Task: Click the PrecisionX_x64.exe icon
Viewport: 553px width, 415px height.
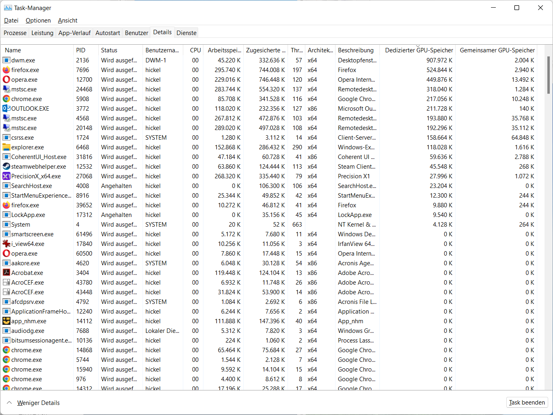Action: [x=6, y=176]
